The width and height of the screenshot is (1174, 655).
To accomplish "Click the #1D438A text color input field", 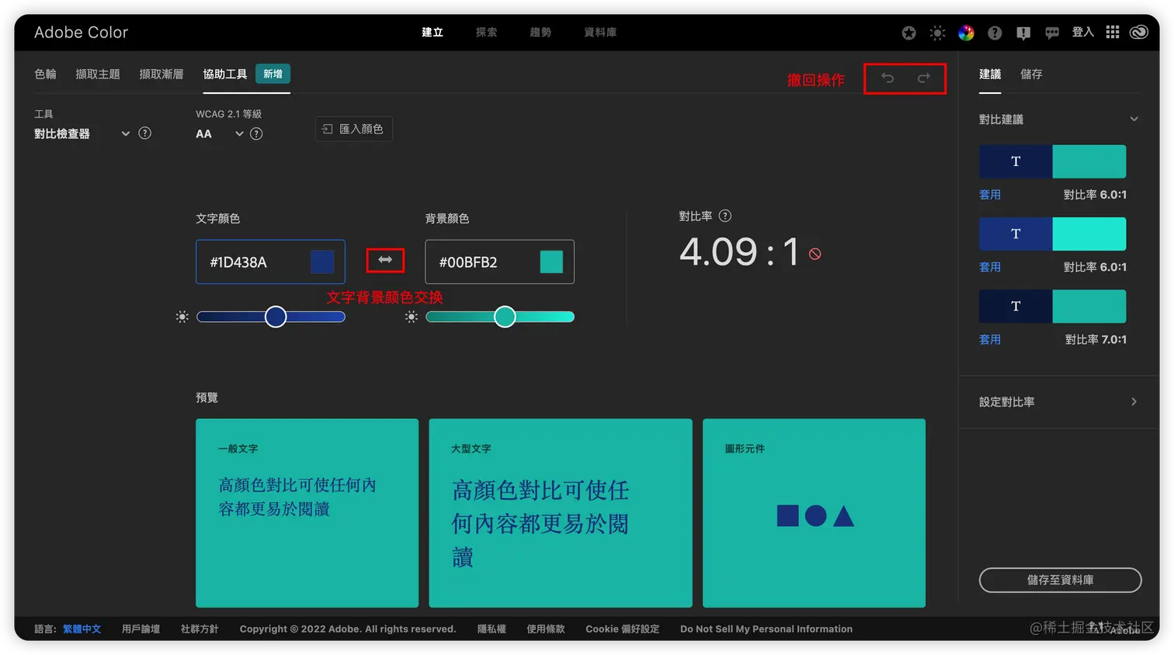I will [256, 262].
